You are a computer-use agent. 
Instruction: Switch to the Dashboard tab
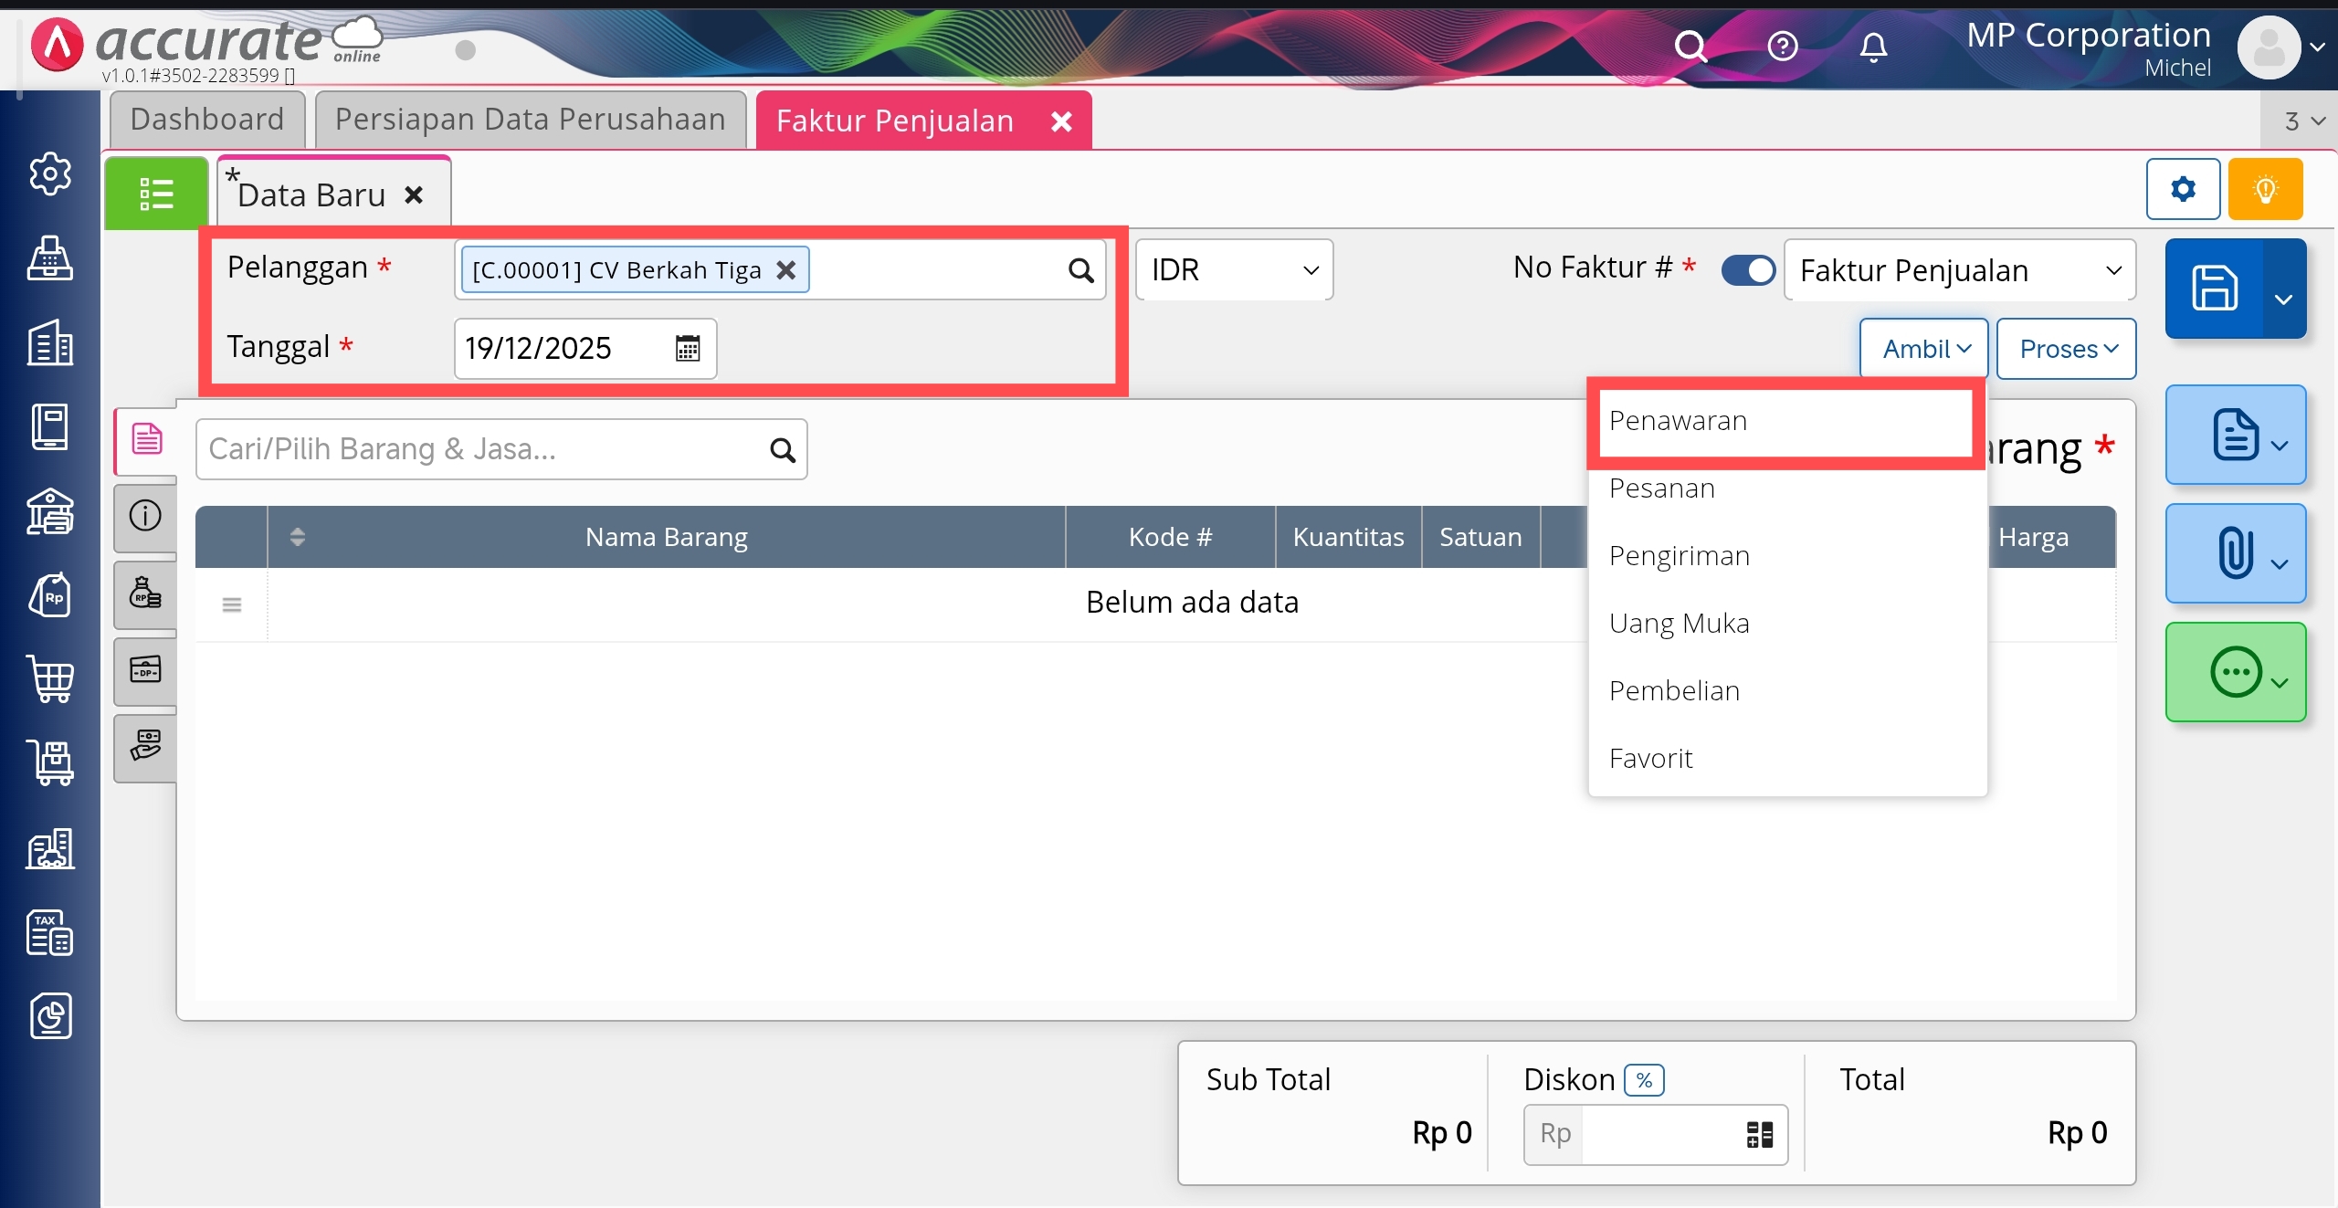coord(207,120)
